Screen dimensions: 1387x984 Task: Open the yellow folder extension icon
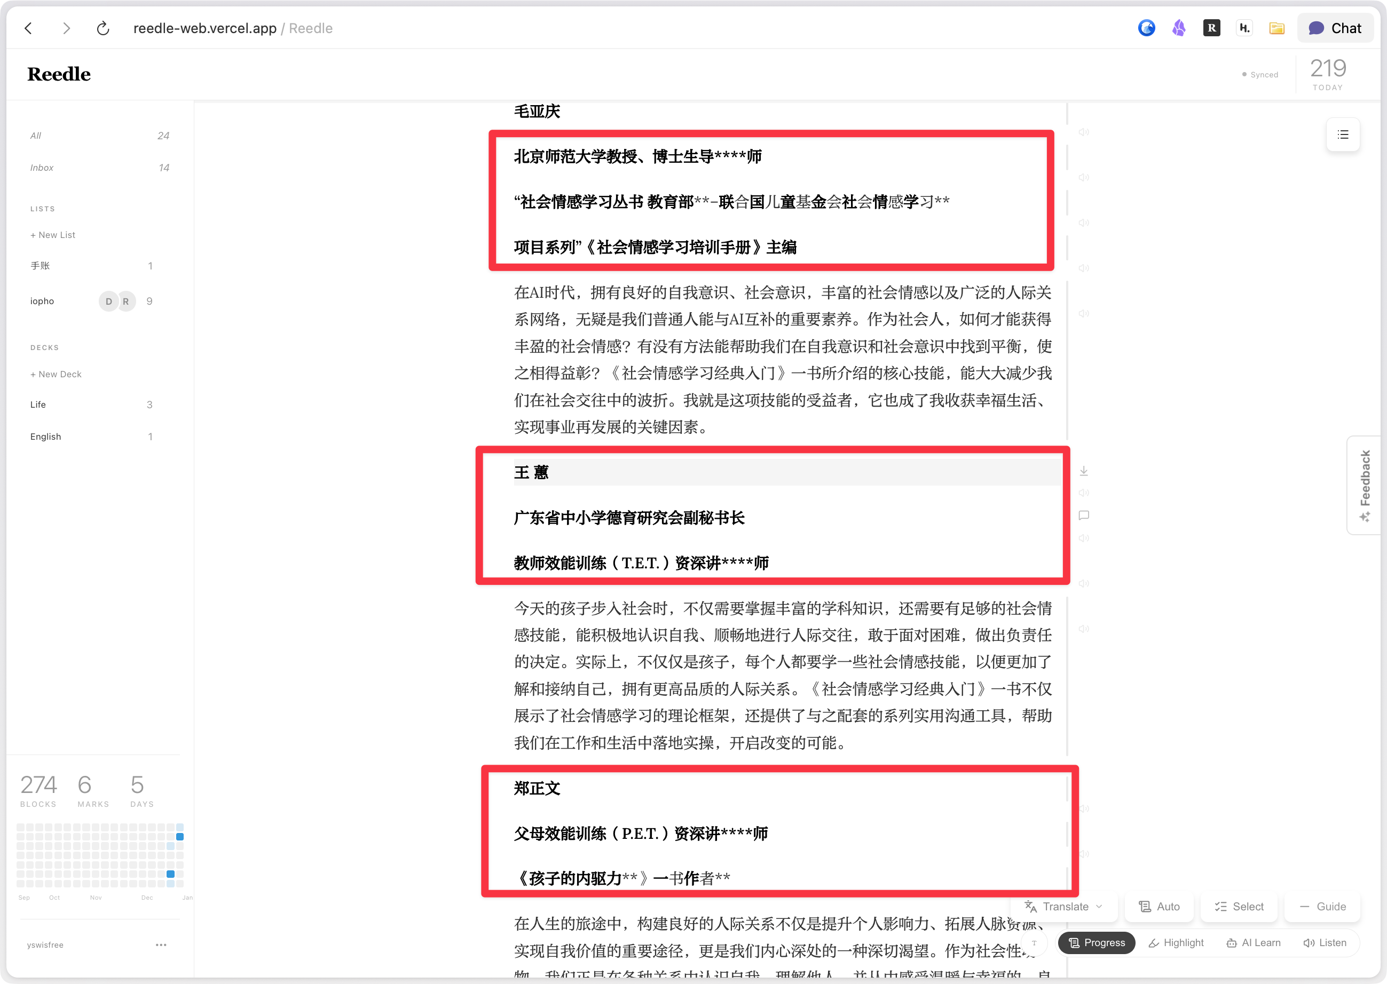1276,28
